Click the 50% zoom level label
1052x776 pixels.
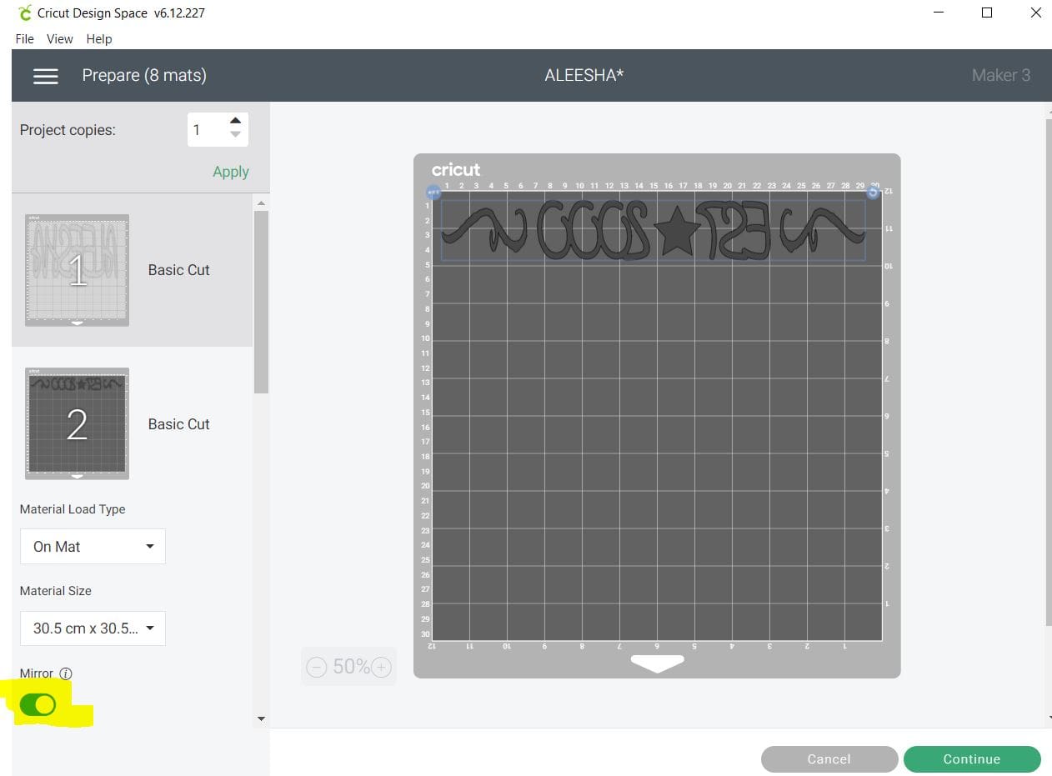coord(351,667)
